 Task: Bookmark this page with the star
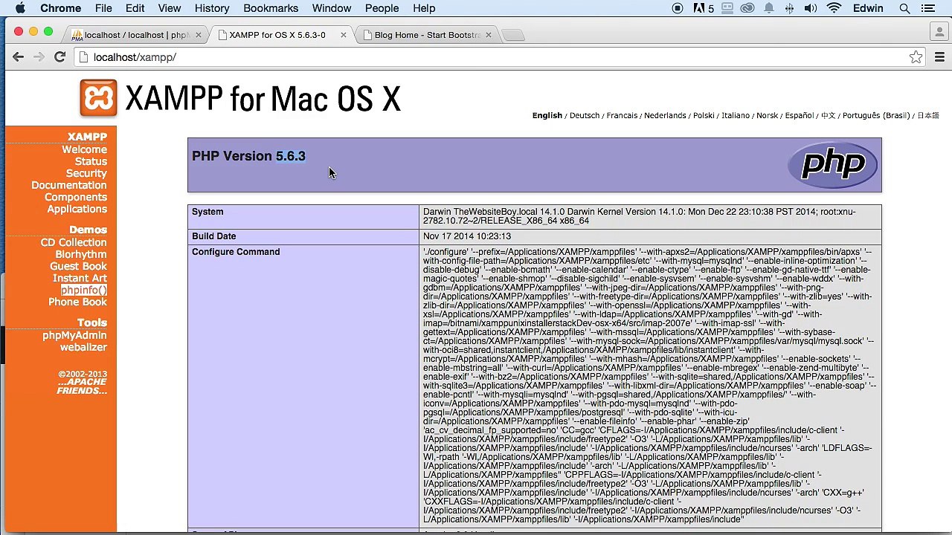916,57
